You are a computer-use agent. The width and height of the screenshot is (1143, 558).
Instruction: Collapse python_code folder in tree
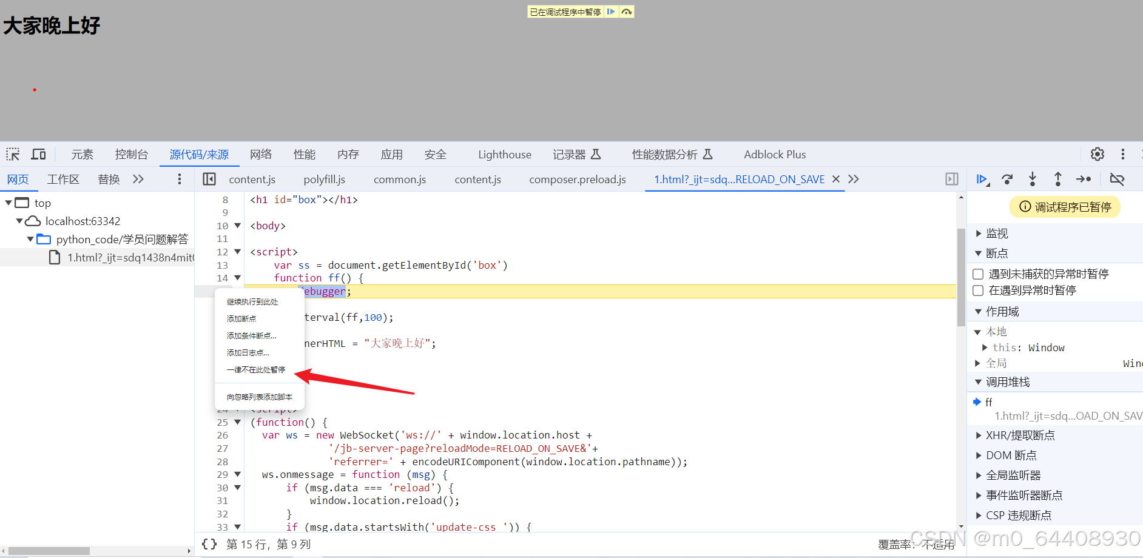tap(30, 239)
